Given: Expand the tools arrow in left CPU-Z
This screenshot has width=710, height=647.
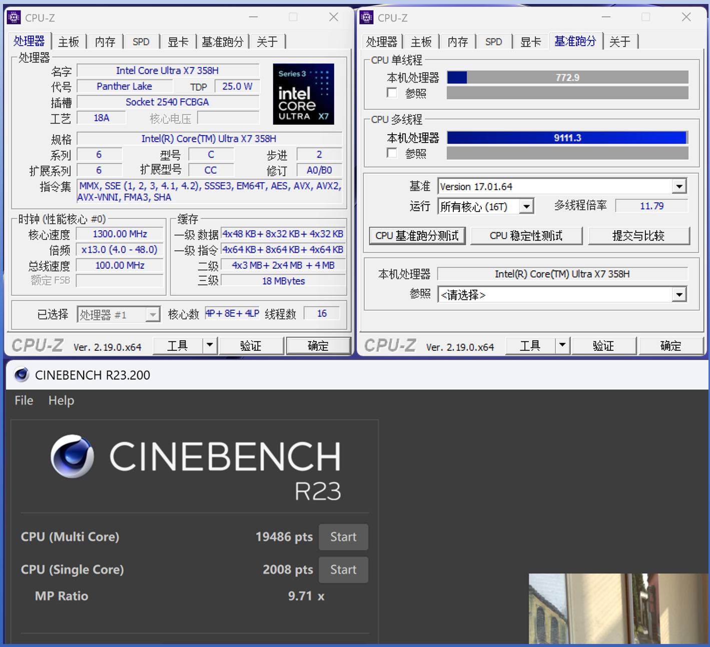Looking at the screenshot, I should [x=210, y=345].
